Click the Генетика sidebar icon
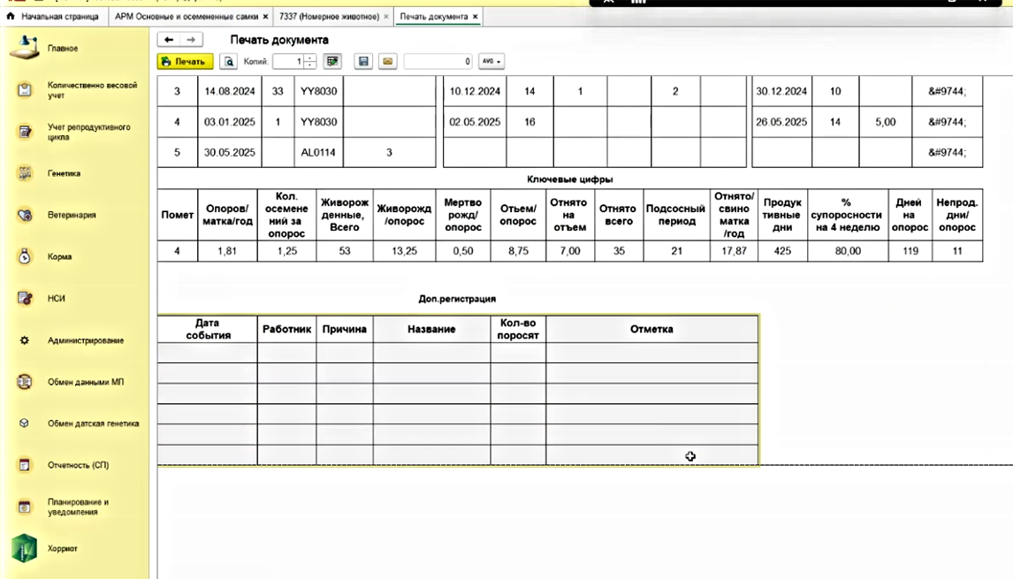Viewport: 1013px width, 579px height. [x=25, y=173]
